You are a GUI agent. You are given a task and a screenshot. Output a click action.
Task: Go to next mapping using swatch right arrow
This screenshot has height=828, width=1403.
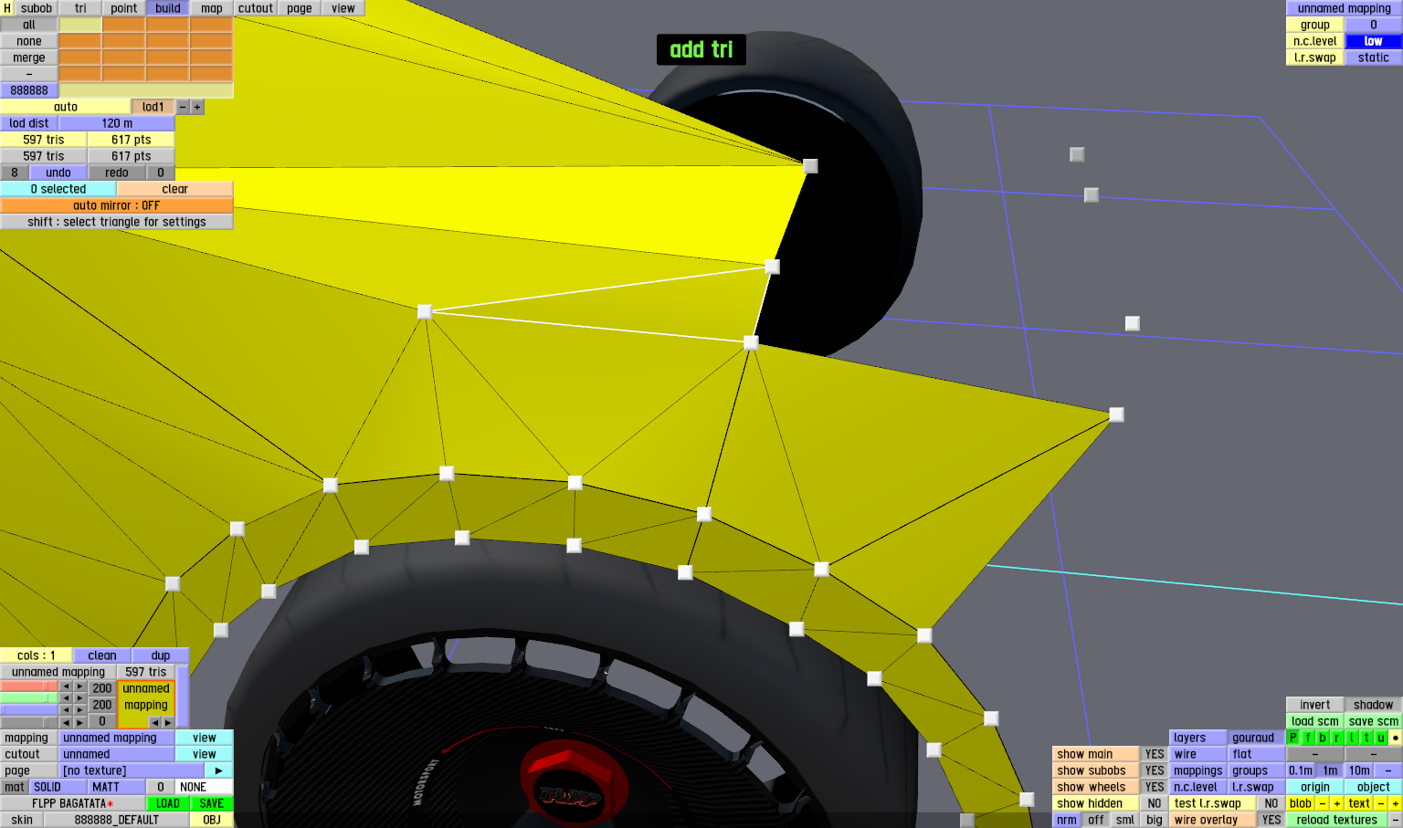click(168, 722)
